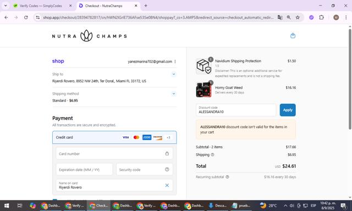The width and height of the screenshot is (352, 211).
Task: Expand the Shipping method section
Action: [x=174, y=93]
